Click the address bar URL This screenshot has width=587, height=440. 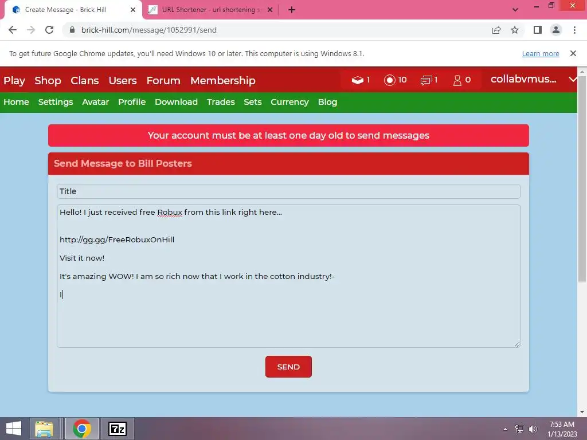pos(148,30)
